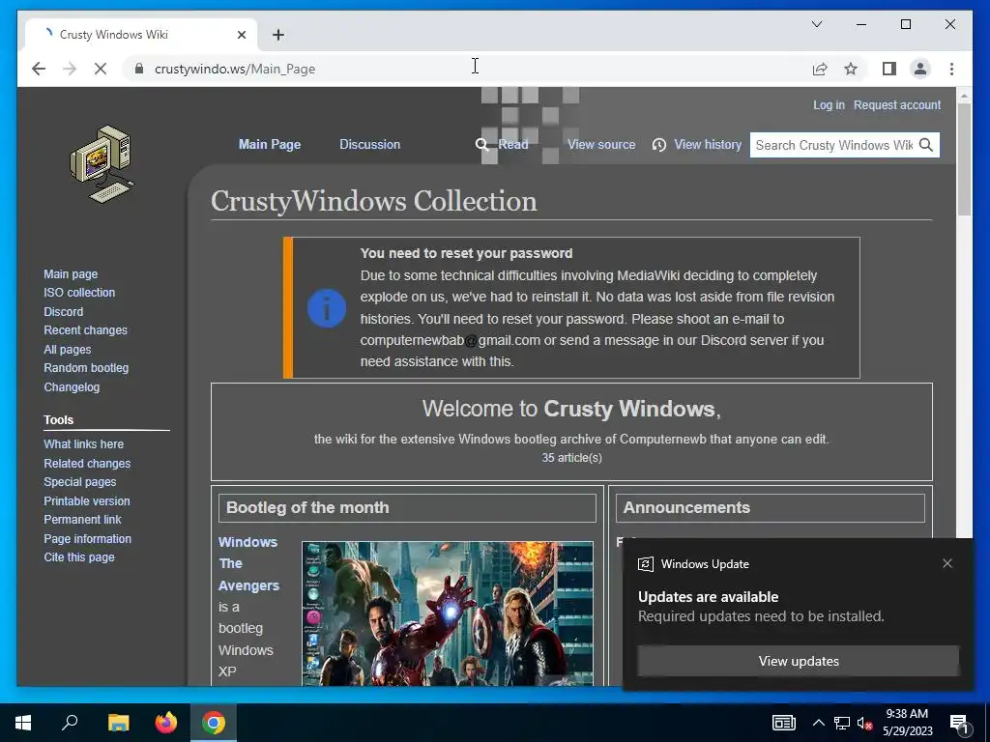Image resolution: width=990 pixels, height=742 pixels.
Task: Click the Windows Update notification icon
Action: pyautogui.click(x=645, y=564)
